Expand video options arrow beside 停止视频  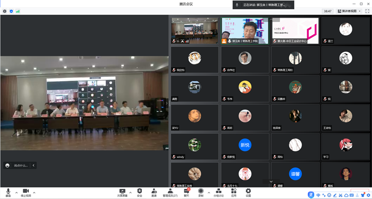(34, 193)
